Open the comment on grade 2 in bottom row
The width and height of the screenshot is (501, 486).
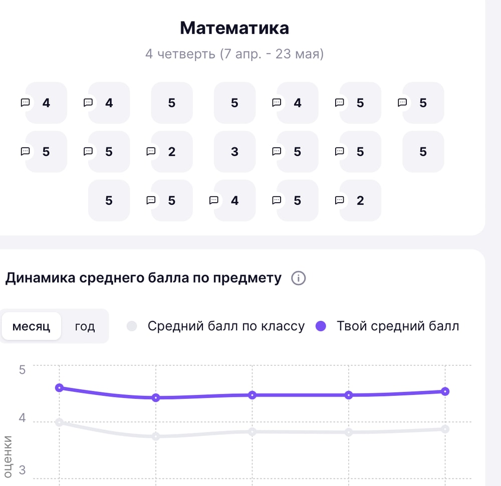[x=339, y=200]
